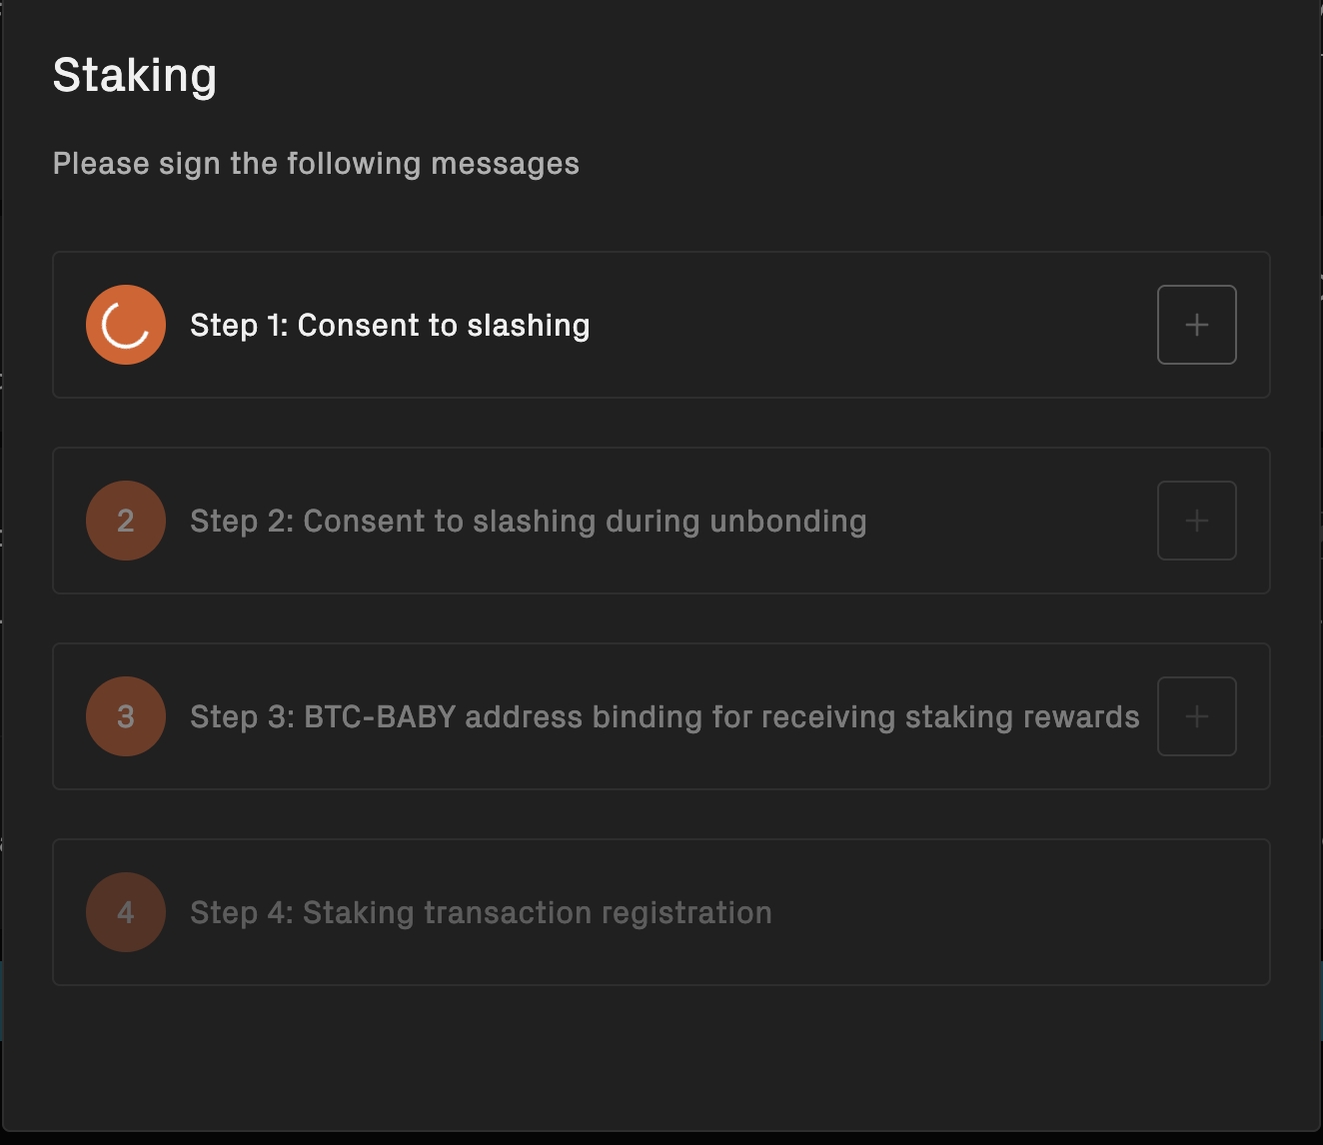This screenshot has width=1323, height=1145.
Task: Click the Staking dialog heading
Action: click(135, 76)
